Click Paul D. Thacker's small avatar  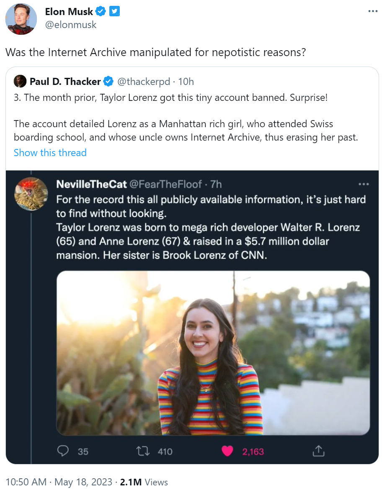[x=20, y=81]
